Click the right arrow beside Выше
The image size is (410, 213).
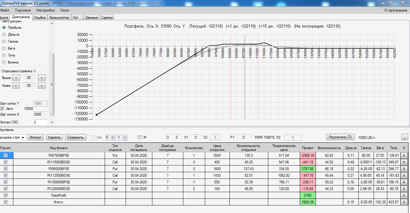point(42,78)
